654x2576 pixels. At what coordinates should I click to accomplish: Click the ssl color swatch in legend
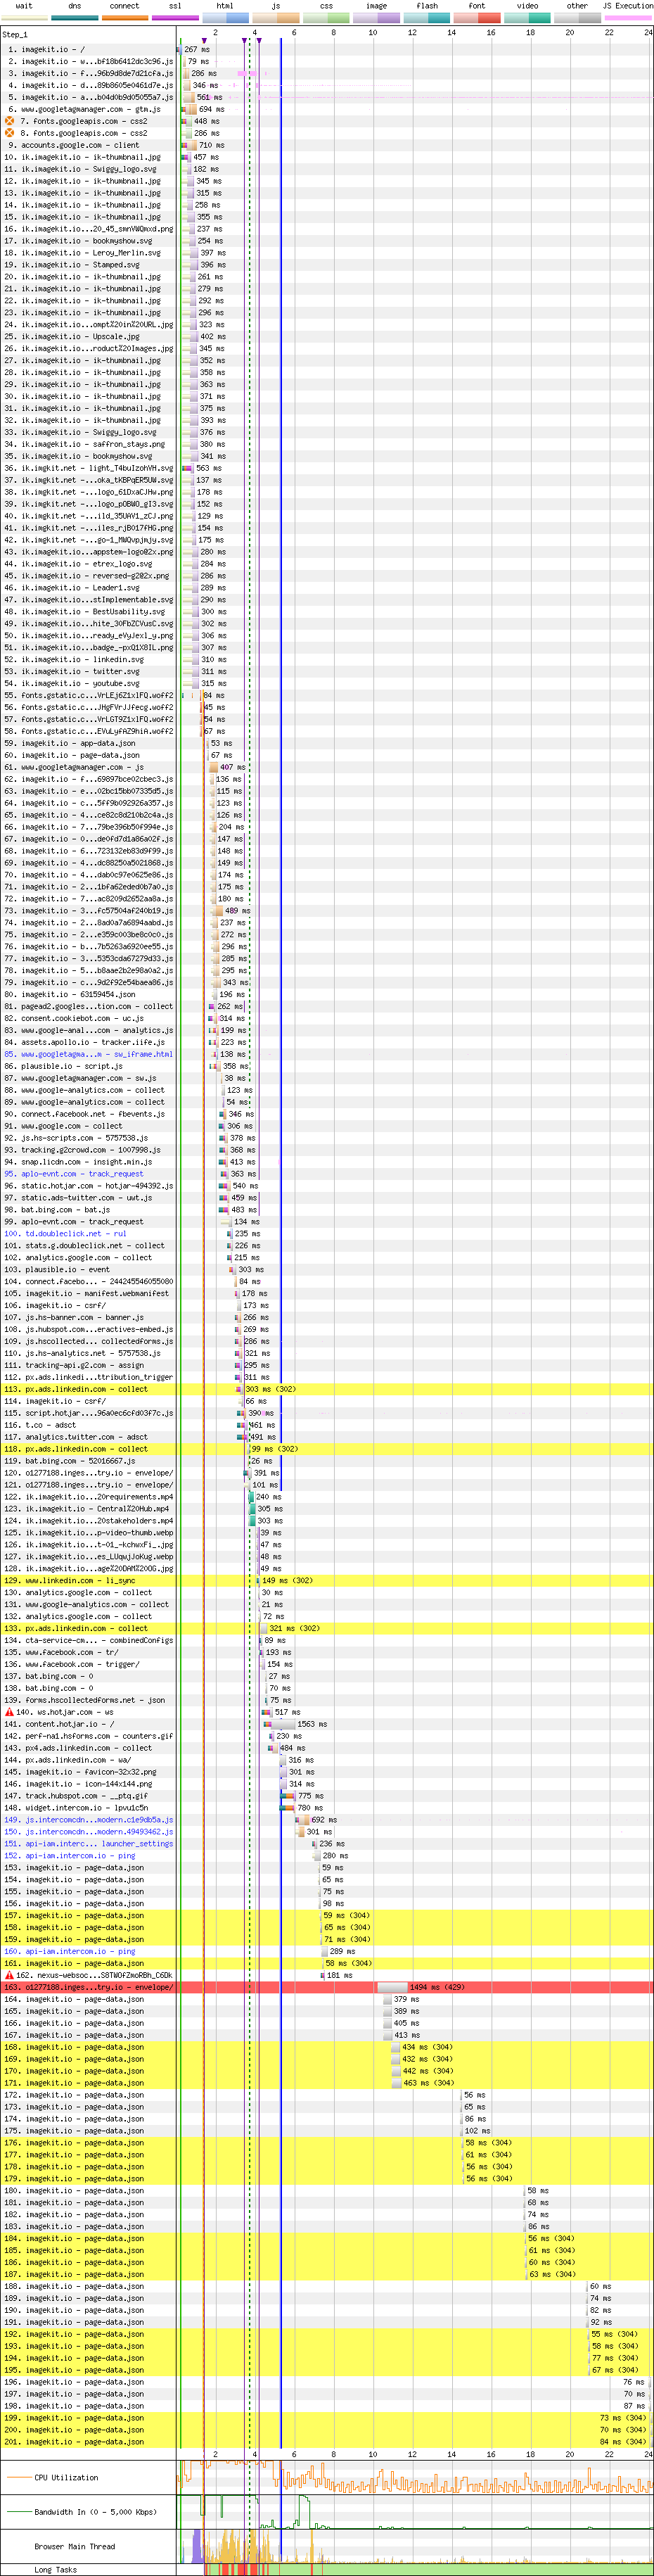[x=175, y=17]
